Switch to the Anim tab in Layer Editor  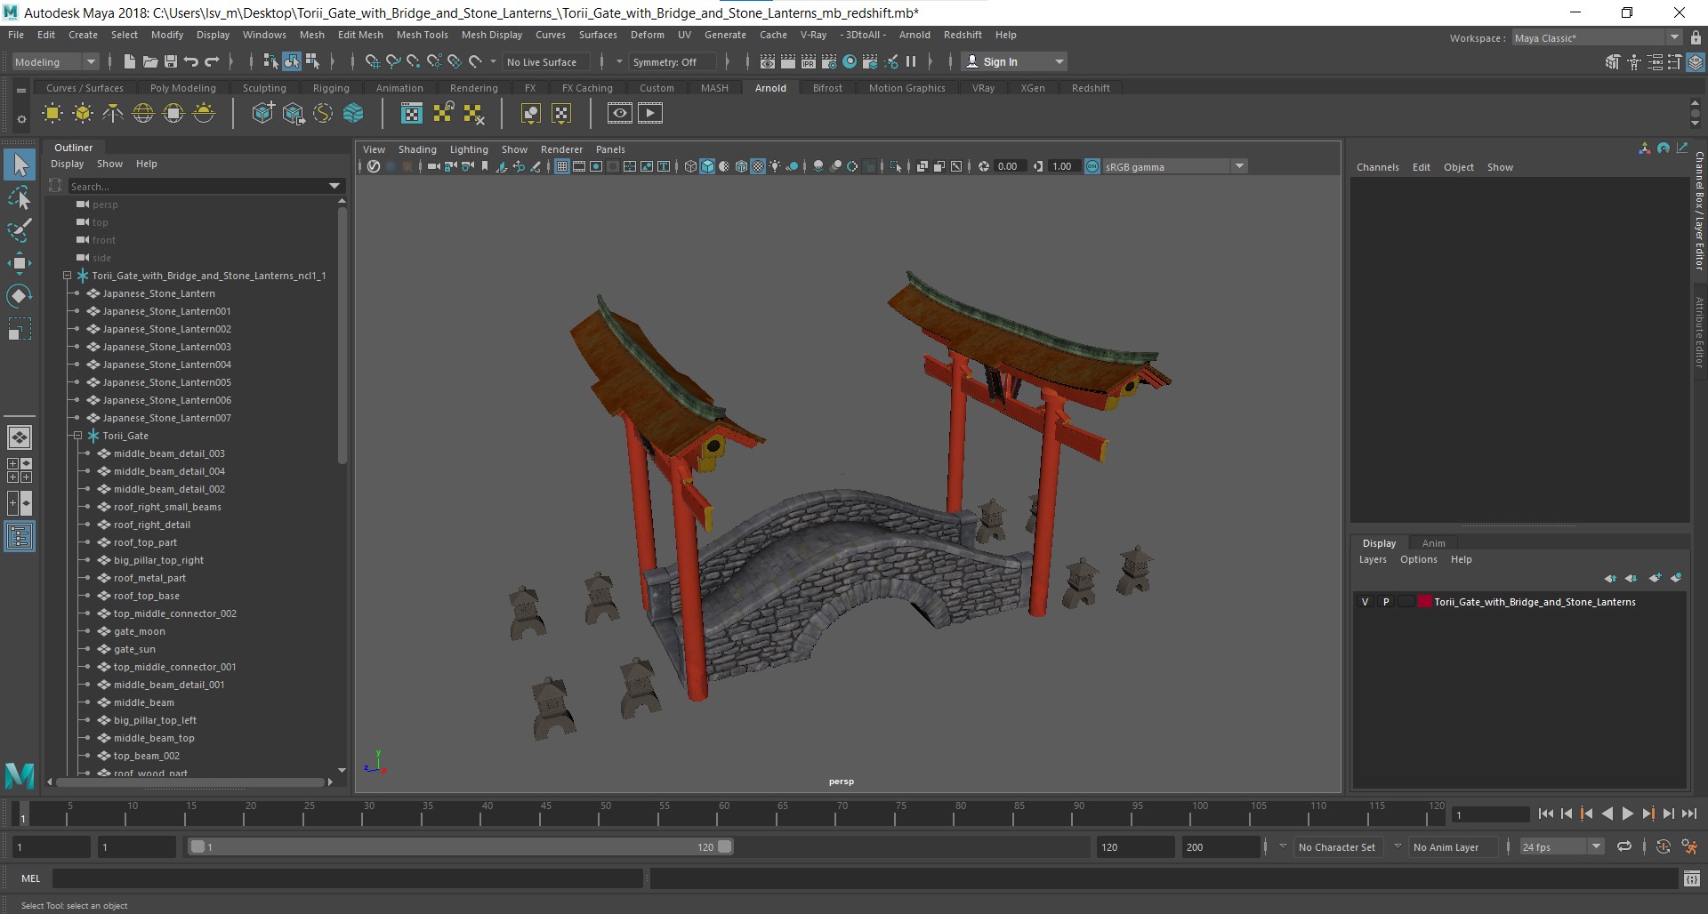click(x=1433, y=543)
